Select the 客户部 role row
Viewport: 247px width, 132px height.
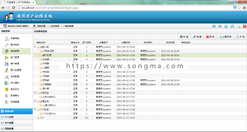pyautogui.click(x=140, y=89)
